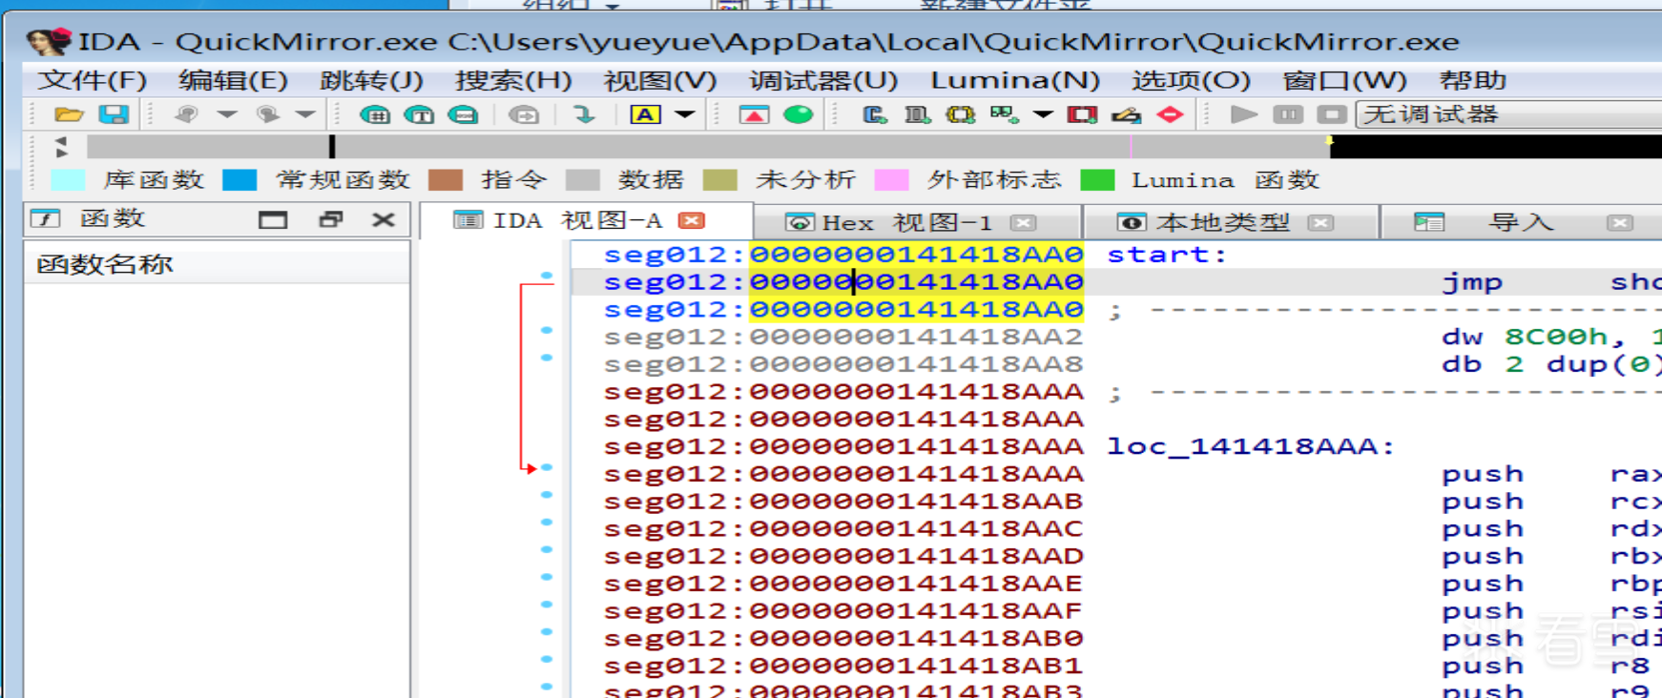Screen dimensions: 1662x698
Task: Open the 调试器(U) menu
Action: pos(823,80)
